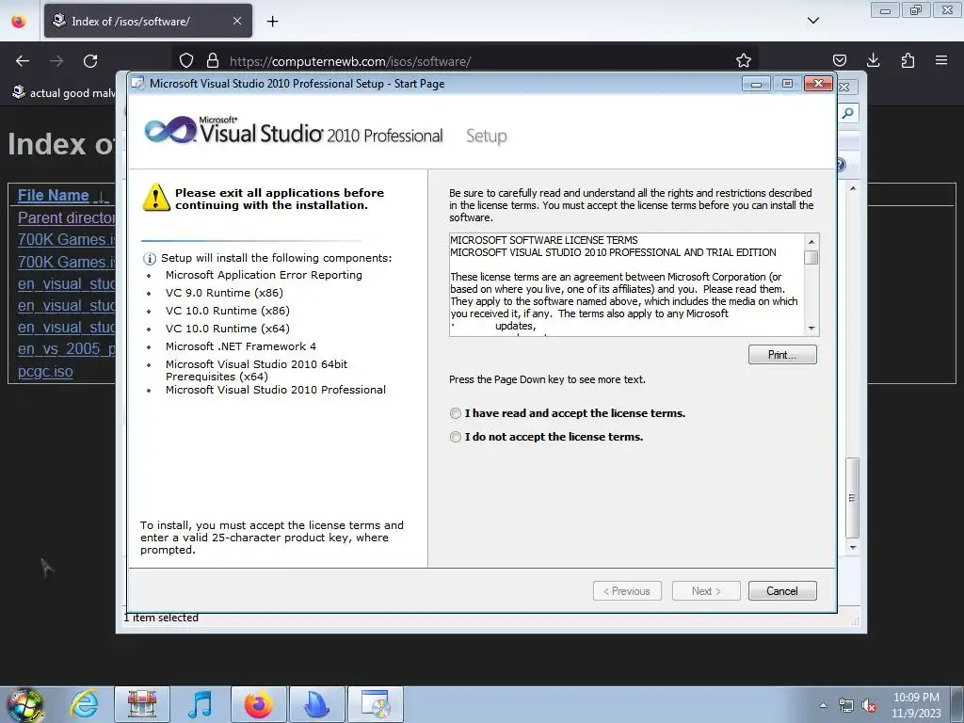Screen dimensions: 964x723
Task: Click 'Microsoft .NET Framework 4' component text
Action: (x=240, y=346)
